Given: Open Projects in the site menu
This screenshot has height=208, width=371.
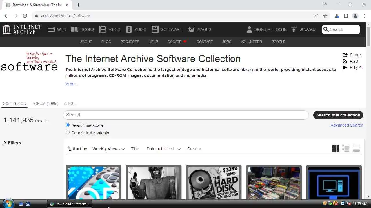Looking at the screenshot, I should tap(130, 42).
